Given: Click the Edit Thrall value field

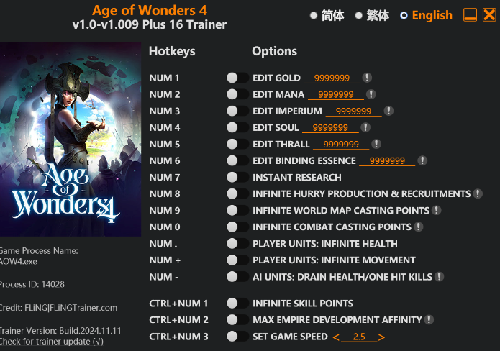Looking at the screenshot, I should pos(341,144).
